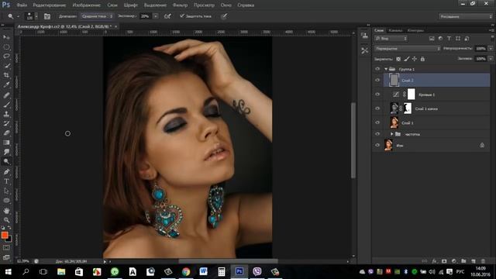
Task: Open the exposure value dropdown arrow
Action: click(155, 16)
